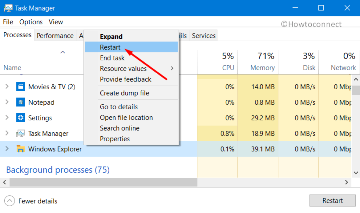Image resolution: width=360 pixels, height=213 pixels.
Task: Click the Restart button at bottom right
Action: [x=332, y=201]
